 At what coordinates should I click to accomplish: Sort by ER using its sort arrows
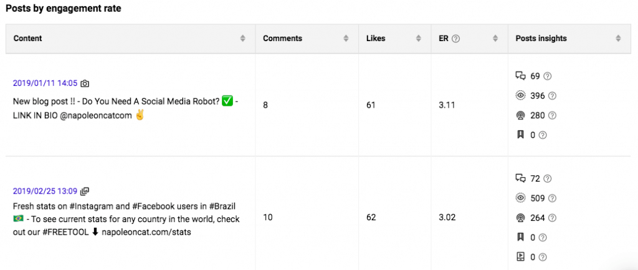tap(495, 39)
